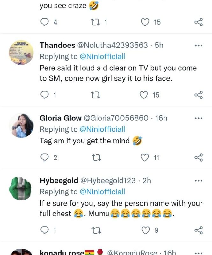Reply to Gloria Glow's tweet

pos(46,157)
